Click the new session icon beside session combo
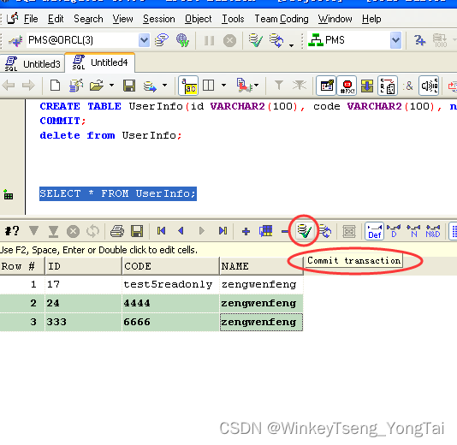Viewport: 457px width, 445px height. [162, 40]
